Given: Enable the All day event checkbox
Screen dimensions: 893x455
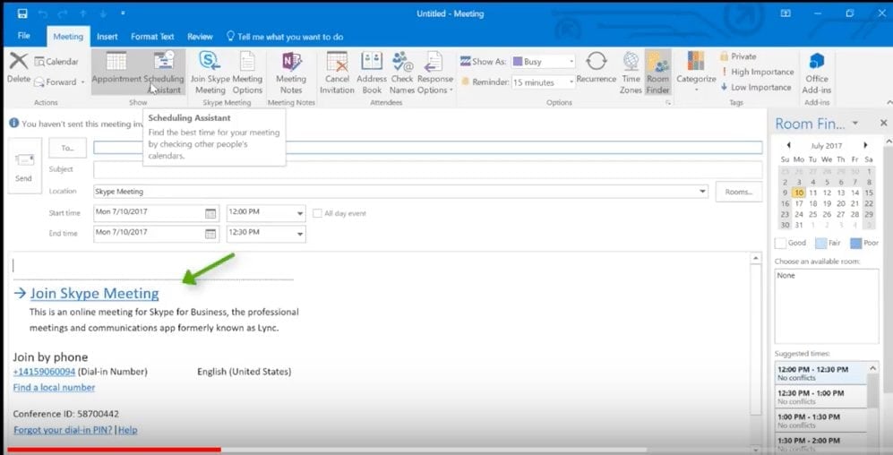Looking at the screenshot, I should [x=317, y=213].
